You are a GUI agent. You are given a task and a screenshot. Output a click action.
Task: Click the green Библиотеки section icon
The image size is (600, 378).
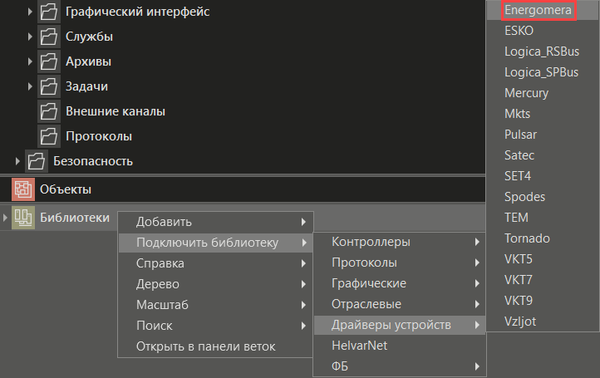click(x=23, y=218)
